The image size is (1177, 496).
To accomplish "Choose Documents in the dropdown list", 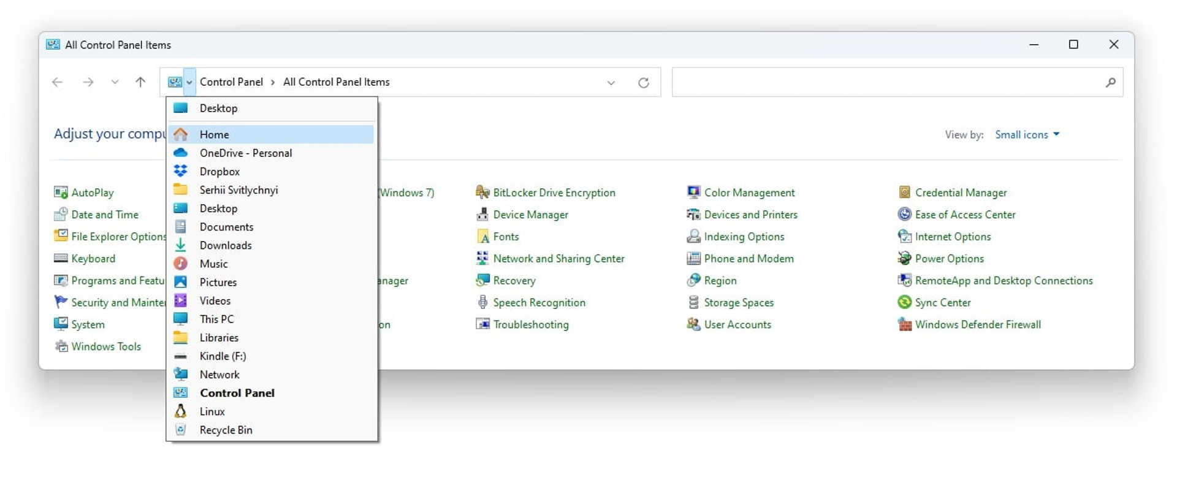I will tap(272, 227).
